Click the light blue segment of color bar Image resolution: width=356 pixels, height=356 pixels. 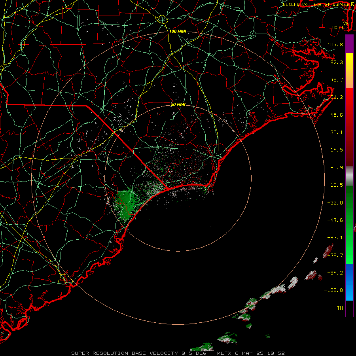[349, 292]
